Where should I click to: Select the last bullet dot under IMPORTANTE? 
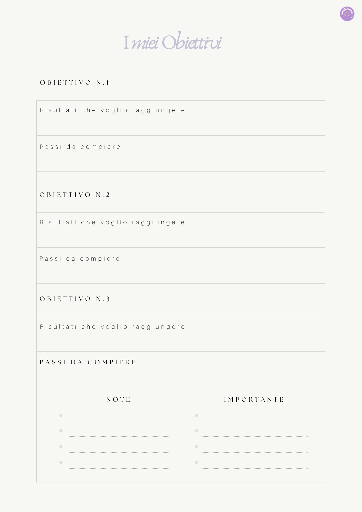point(197,462)
